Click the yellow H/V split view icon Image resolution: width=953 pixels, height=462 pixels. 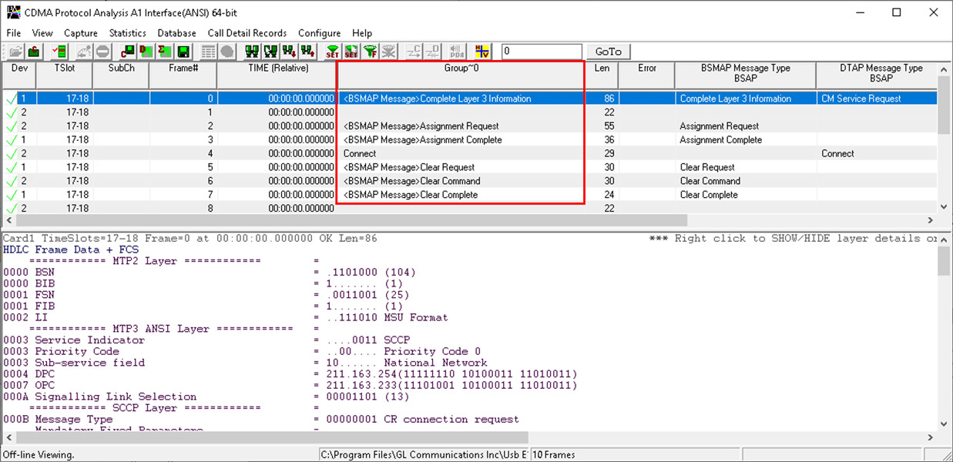coord(482,52)
